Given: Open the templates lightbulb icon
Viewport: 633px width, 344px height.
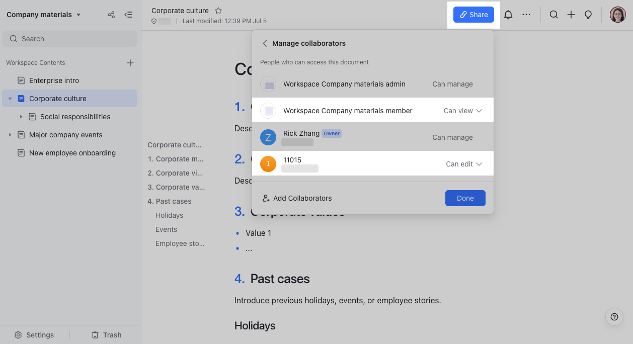Looking at the screenshot, I should 588,15.
